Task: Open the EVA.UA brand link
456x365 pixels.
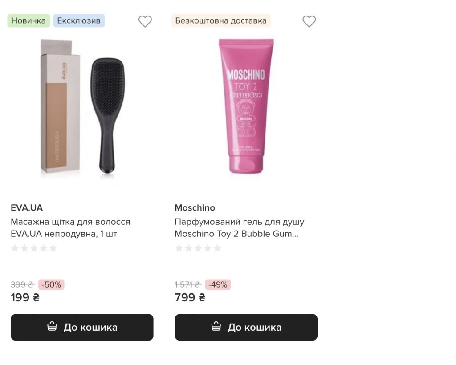Action: [27, 208]
